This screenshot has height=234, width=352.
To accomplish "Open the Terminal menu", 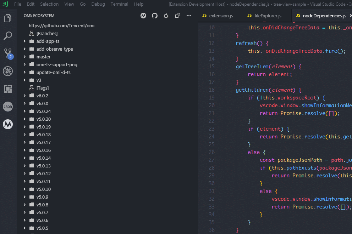I will coord(120,4).
